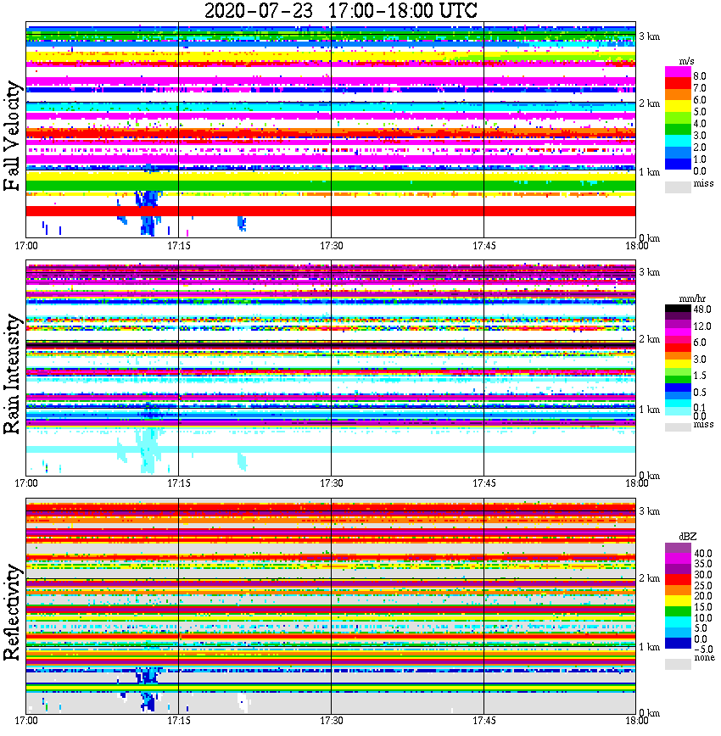The height and width of the screenshot is (736, 721).
Task: Click the "17:45" time tick under Fall Velocity
Action: pyautogui.click(x=484, y=246)
